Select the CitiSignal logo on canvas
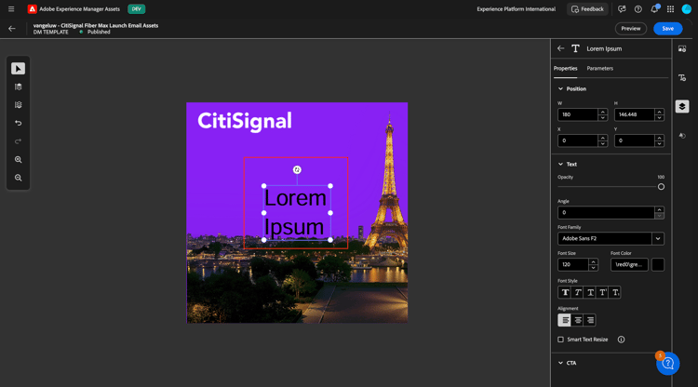Image resolution: width=698 pixels, height=387 pixels. pyautogui.click(x=245, y=121)
